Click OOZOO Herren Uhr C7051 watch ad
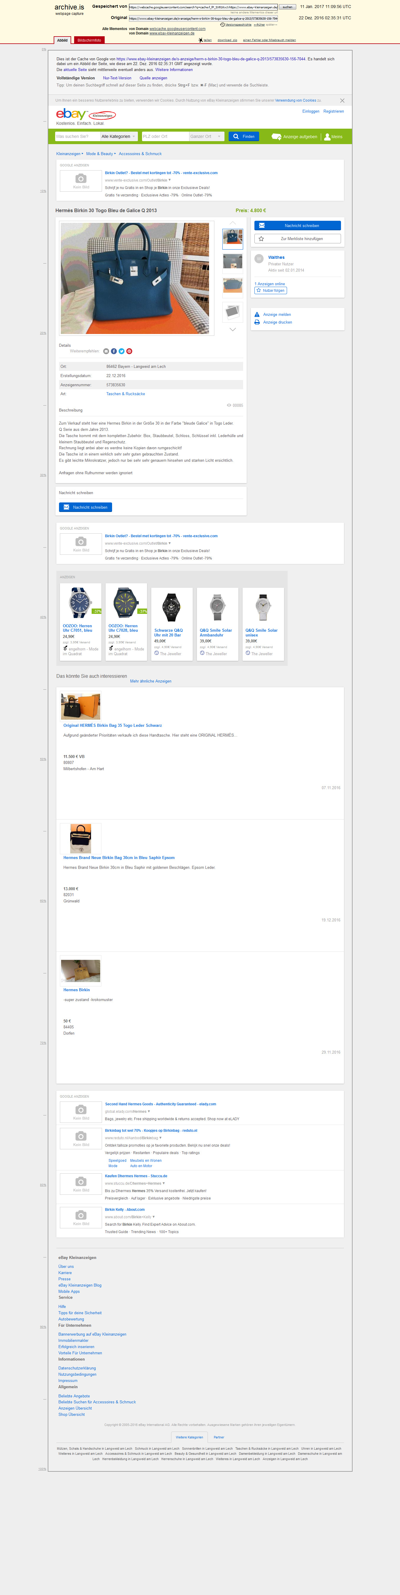Screen dimensions: 400x1595 (80, 622)
